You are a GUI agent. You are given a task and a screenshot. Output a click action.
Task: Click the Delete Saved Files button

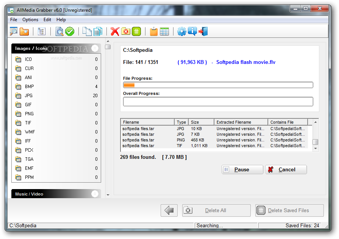click(x=289, y=210)
